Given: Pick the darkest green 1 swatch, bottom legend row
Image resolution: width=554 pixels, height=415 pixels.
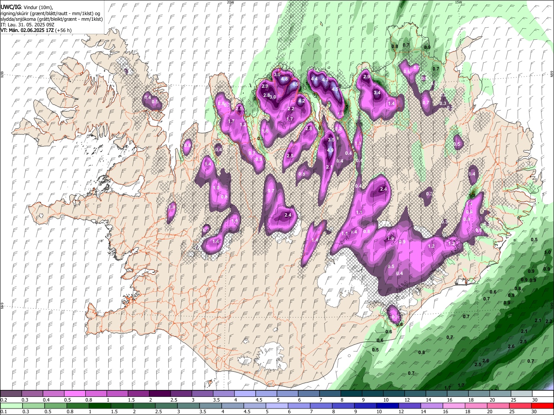Looking at the screenshot, I should tap(100, 406).
